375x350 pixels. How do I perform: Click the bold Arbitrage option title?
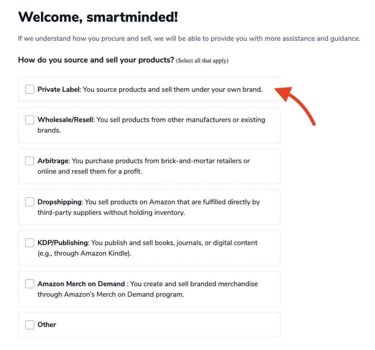[x=53, y=161]
